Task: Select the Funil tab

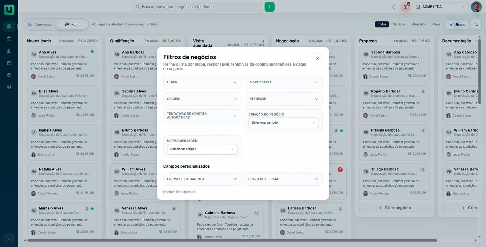Action: [x=72, y=25]
